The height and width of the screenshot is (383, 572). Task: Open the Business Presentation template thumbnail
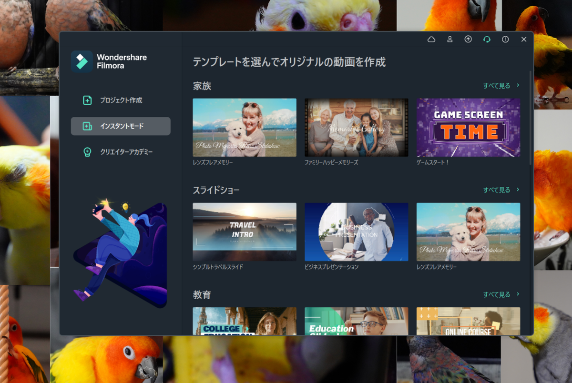357,232
